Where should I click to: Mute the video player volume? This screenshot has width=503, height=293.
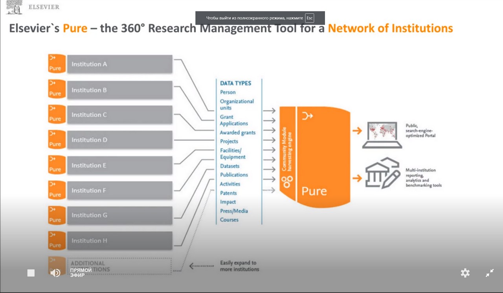point(55,273)
